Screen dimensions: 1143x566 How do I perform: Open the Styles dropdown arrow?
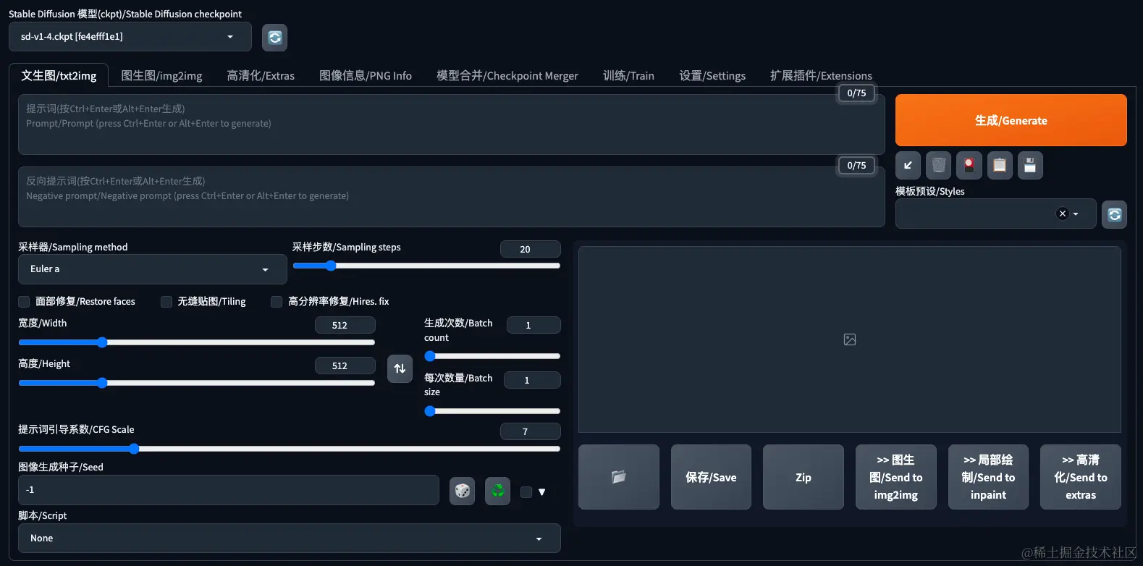point(1076,214)
